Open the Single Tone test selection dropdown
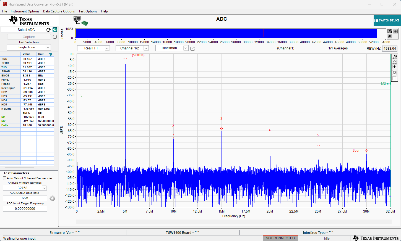Screen dimensions: 401x241 (x=48, y=47)
